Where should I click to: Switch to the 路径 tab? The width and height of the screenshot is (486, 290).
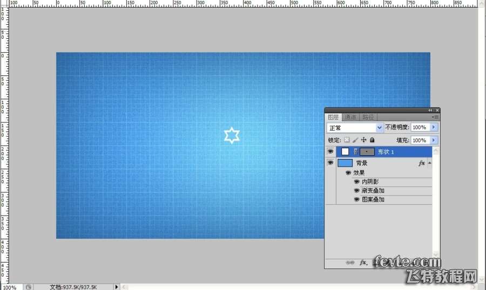click(x=368, y=118)
